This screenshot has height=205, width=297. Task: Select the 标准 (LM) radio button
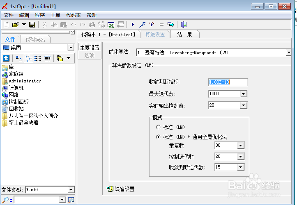(x=158, y=127)
